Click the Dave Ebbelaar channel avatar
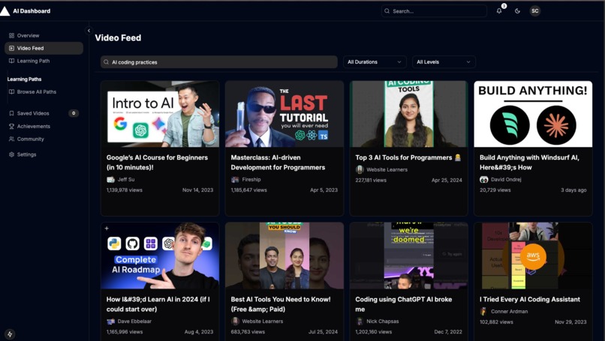Image resolution: width=605 pixels, height=341 pixels. pos(111,322)
